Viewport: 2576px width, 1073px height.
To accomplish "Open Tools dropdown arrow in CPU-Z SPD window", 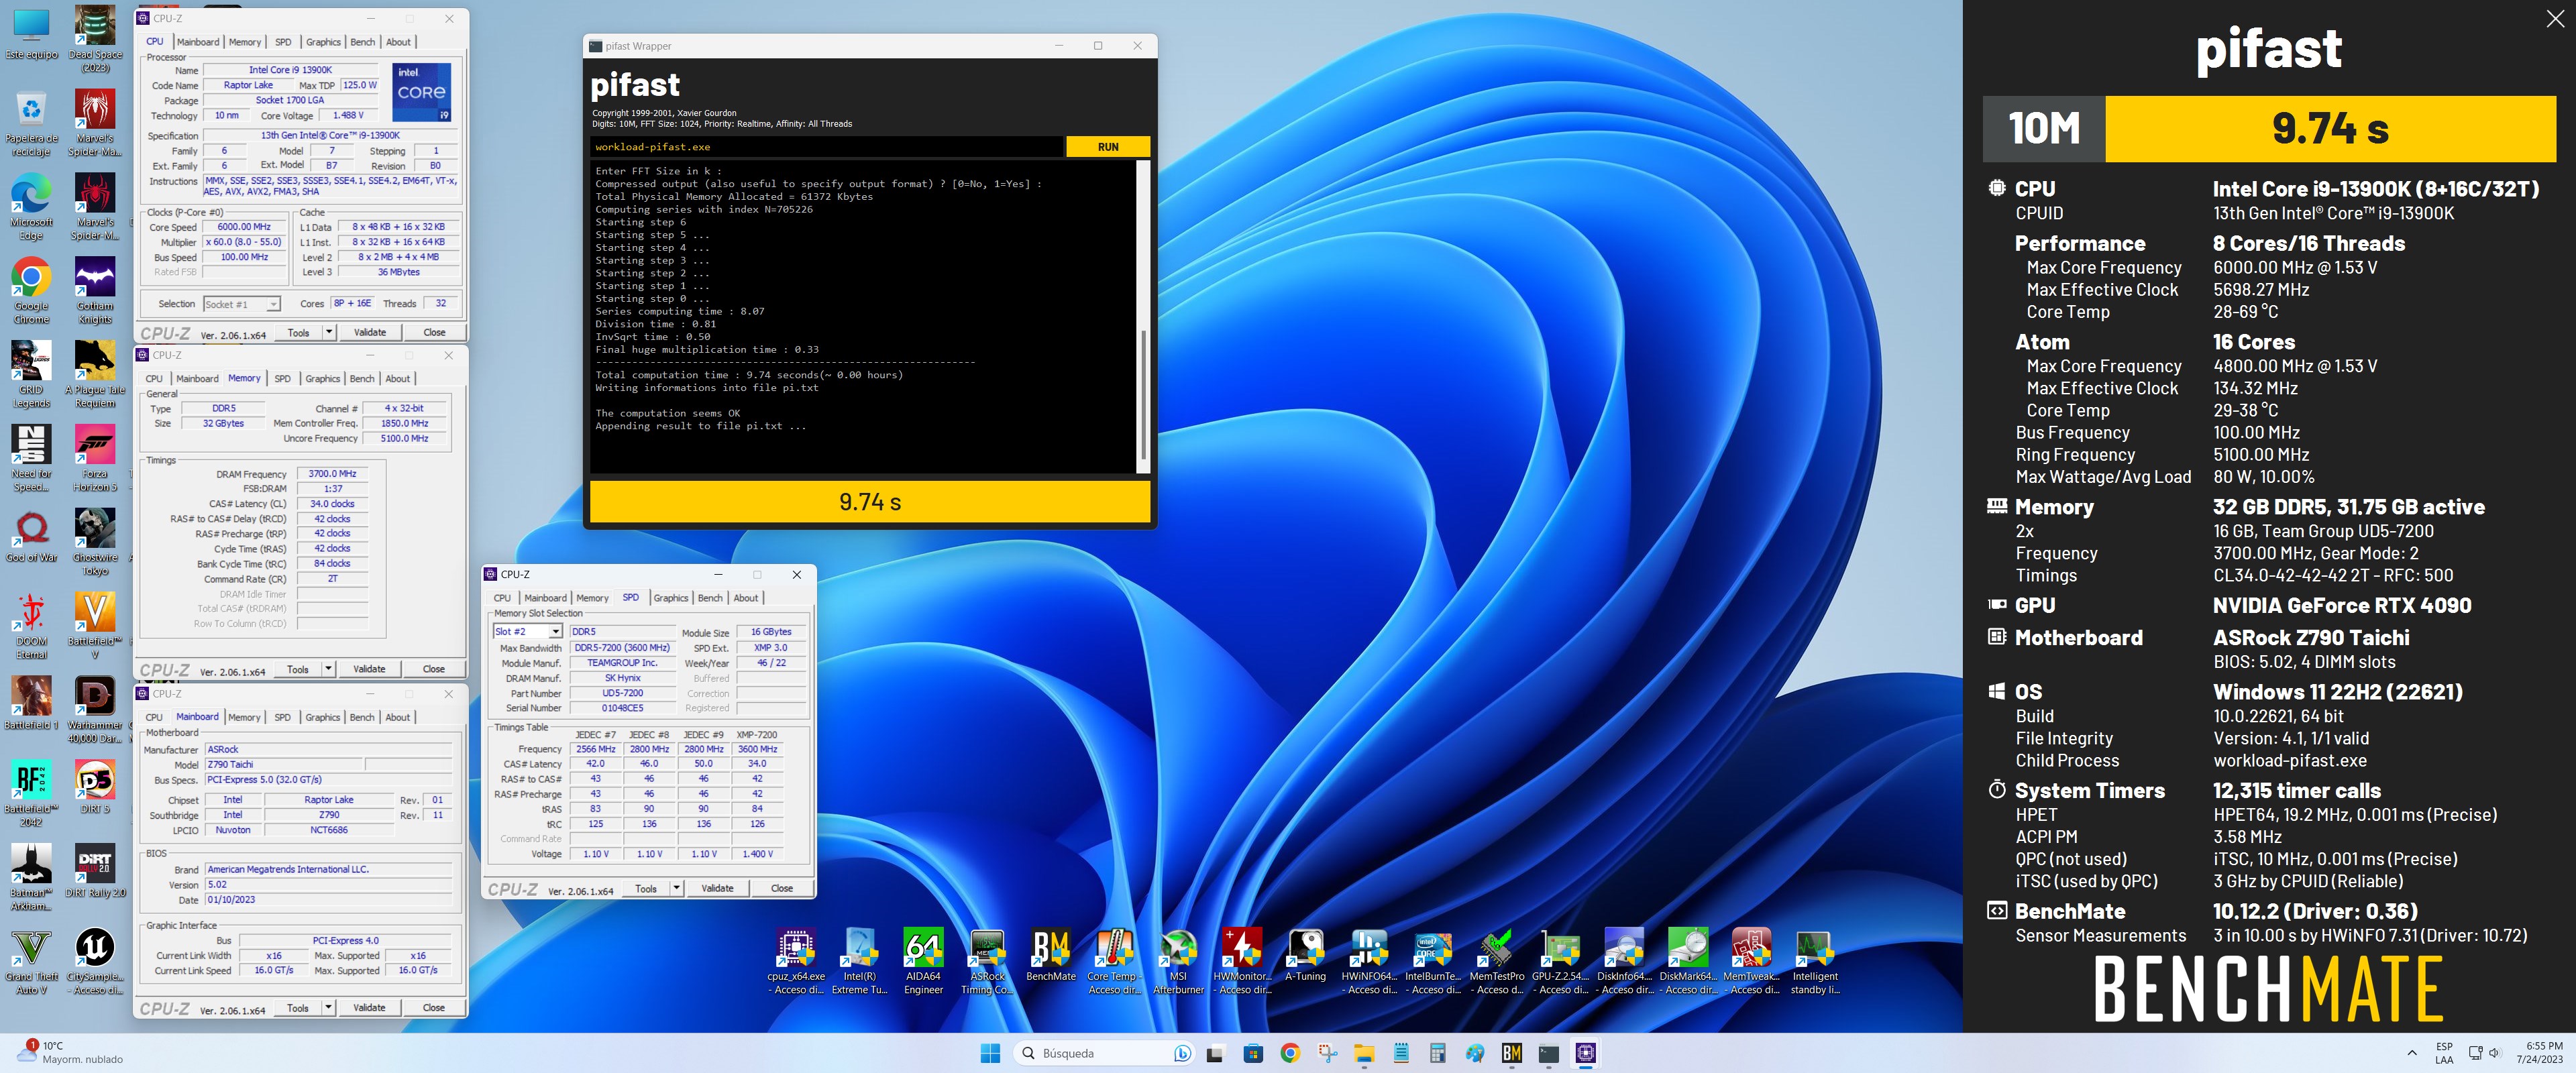I will [x=677, y=888].
